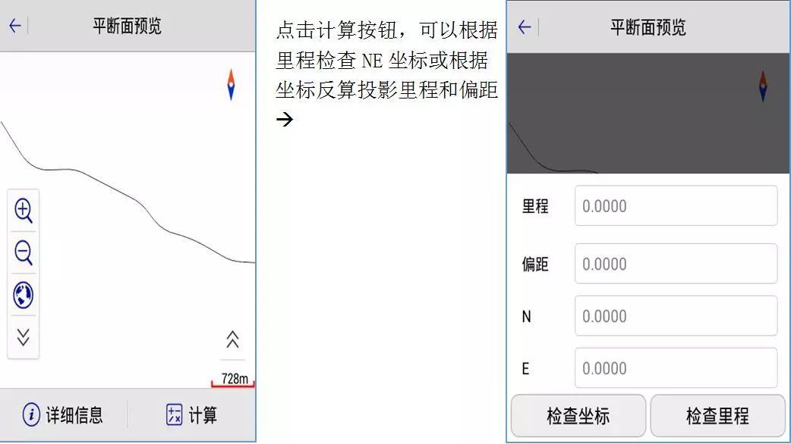
Task: Open the 计算 function
Action: [191, 415]
